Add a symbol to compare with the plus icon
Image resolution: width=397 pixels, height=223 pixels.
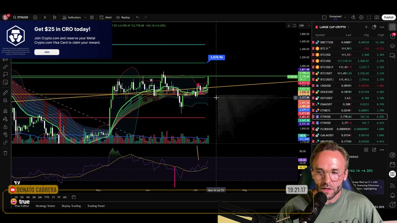35,17
